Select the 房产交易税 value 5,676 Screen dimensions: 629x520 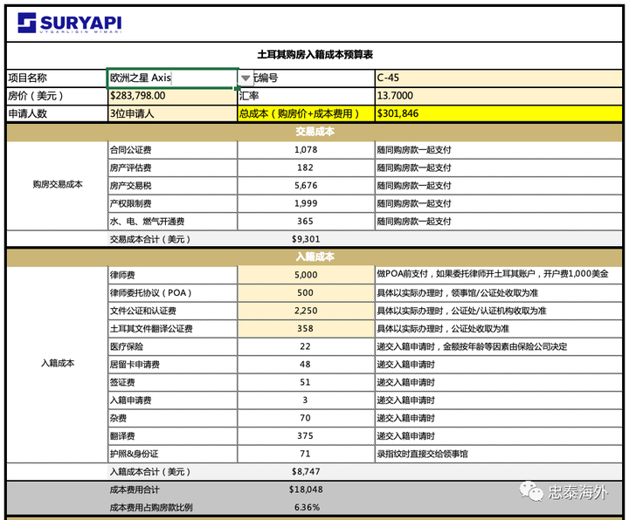point(306,186)
